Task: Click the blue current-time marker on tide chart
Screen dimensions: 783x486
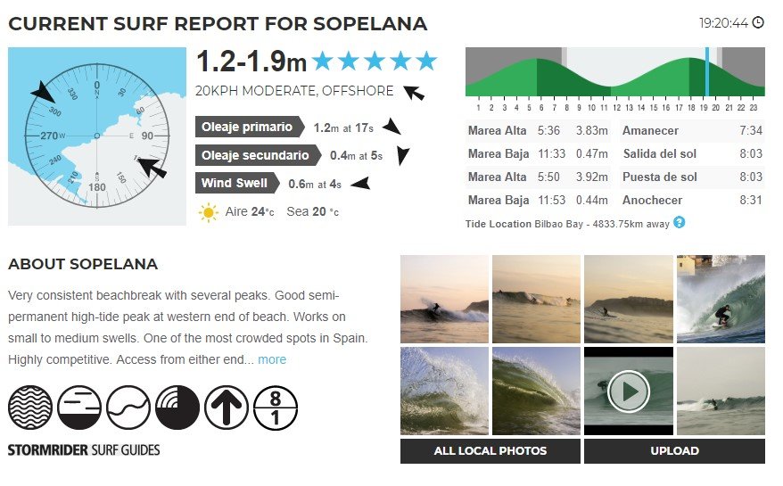Action: tap(707, 71)
